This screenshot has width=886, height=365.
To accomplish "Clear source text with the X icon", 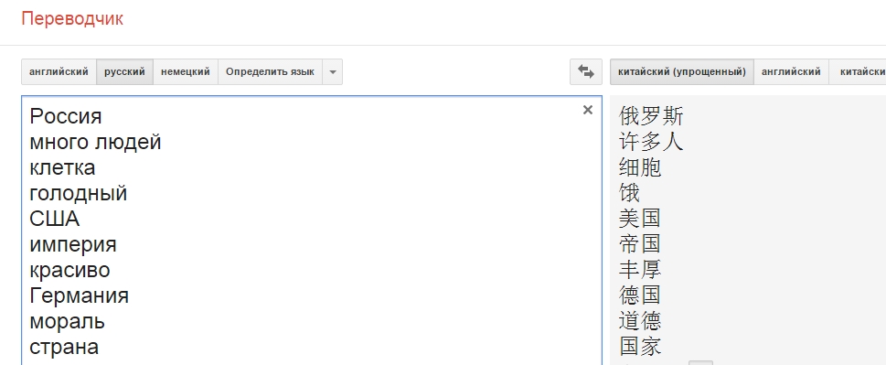I will (588, 110).
